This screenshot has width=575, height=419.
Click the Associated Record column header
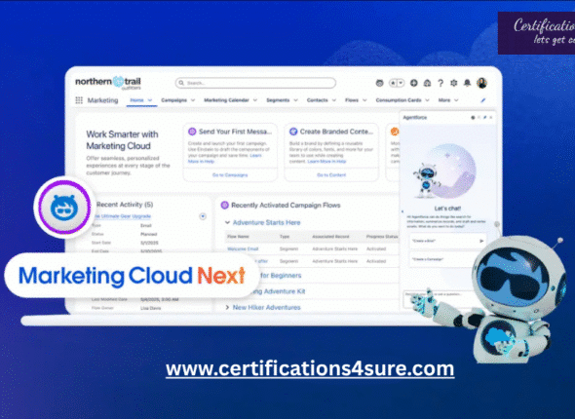330,237
